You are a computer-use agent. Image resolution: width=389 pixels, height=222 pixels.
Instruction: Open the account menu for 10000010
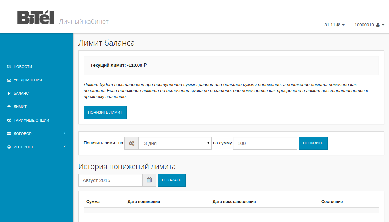(x=369, y=25)
